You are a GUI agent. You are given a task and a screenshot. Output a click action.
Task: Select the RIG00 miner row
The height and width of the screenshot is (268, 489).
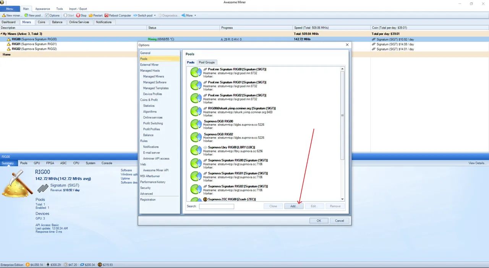(244, 39)
